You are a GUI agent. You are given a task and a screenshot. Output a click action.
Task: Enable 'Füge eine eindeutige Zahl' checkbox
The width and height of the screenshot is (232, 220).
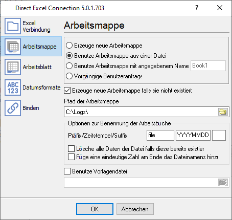click(x=71, y=157)
